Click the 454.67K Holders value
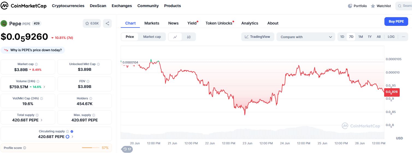This screenshot has width=412, height=153. (84, 104)
